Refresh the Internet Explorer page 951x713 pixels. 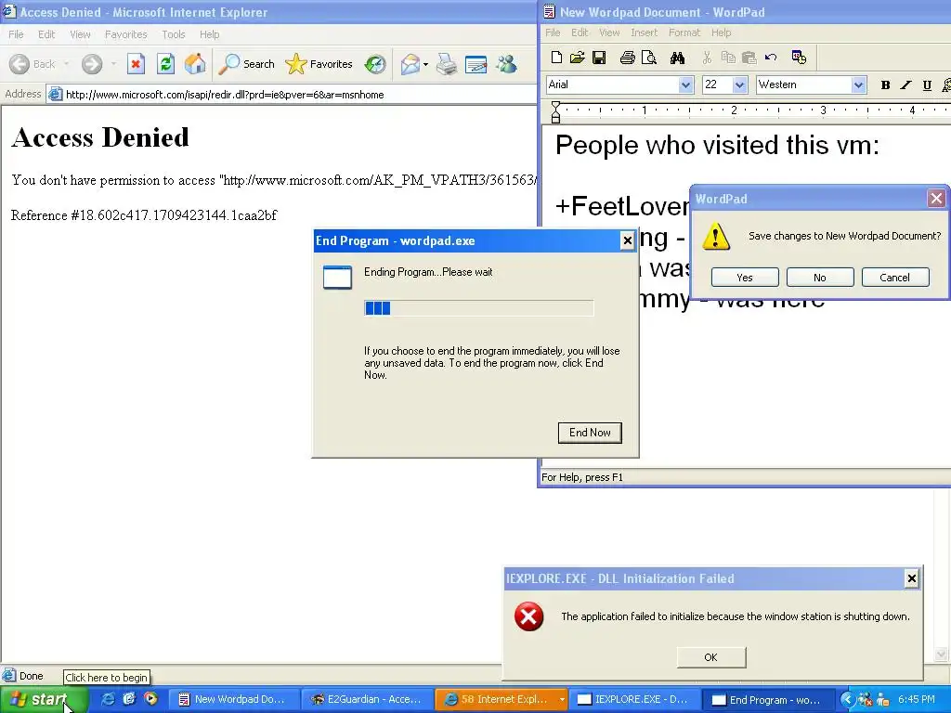(x=165, y=64)
